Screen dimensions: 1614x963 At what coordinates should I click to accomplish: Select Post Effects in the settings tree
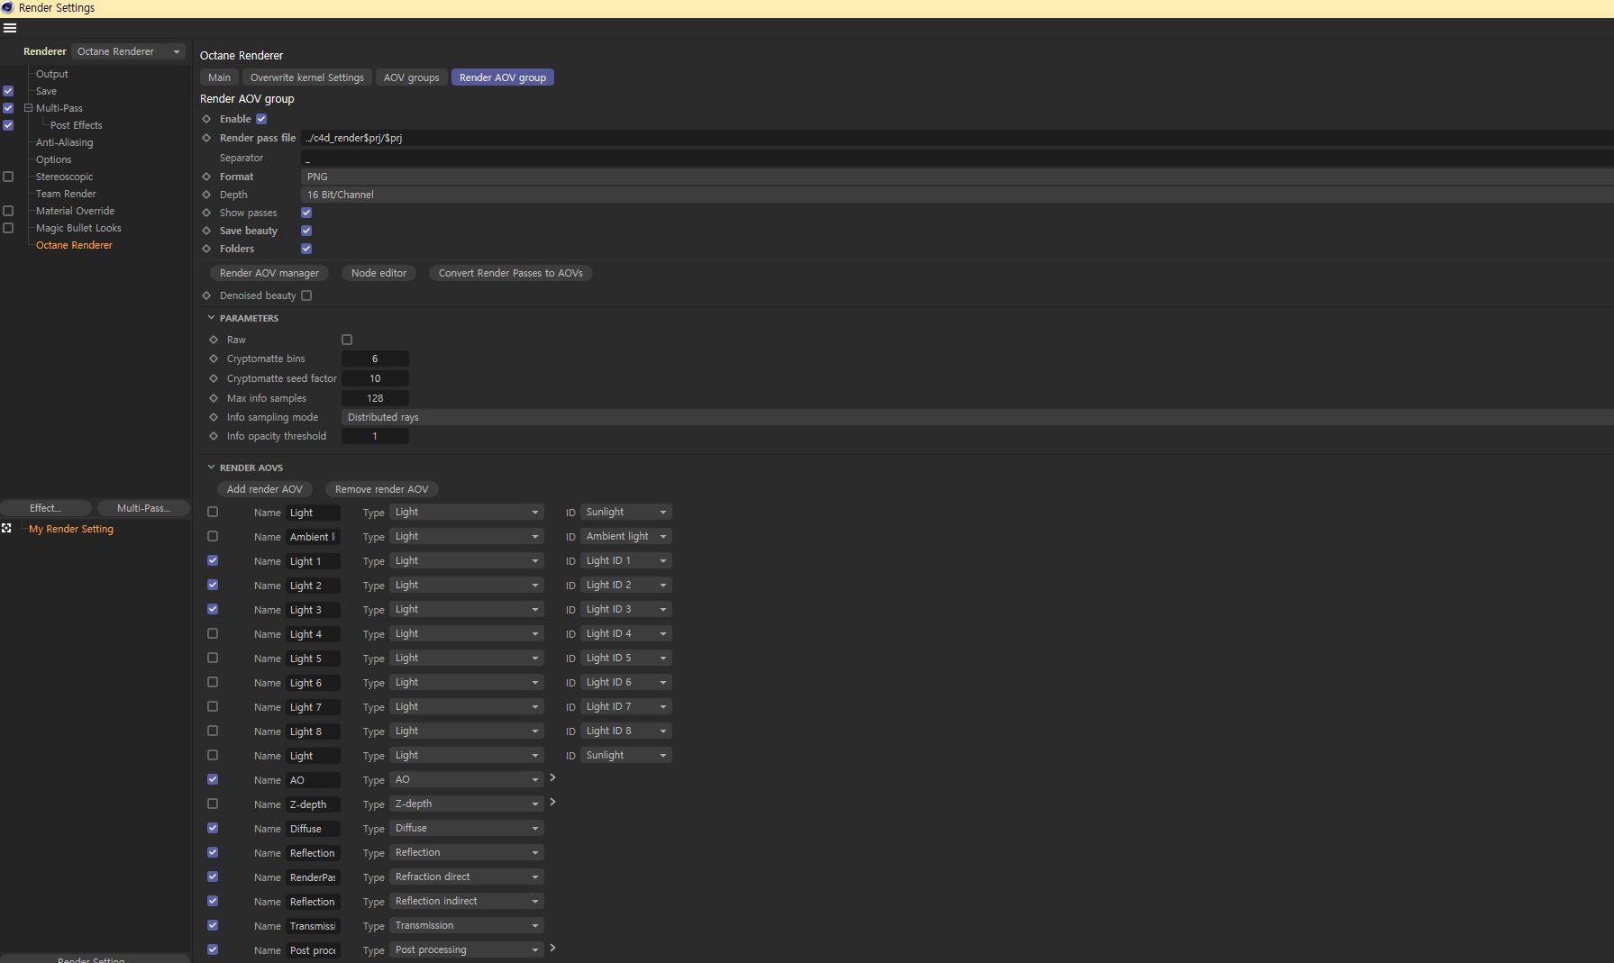[76, 125]
